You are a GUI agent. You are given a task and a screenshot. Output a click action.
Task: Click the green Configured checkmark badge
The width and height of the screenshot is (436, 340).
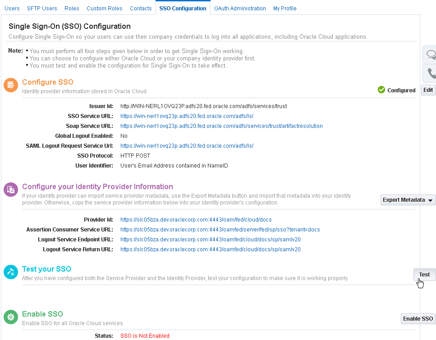click(381, 90)
